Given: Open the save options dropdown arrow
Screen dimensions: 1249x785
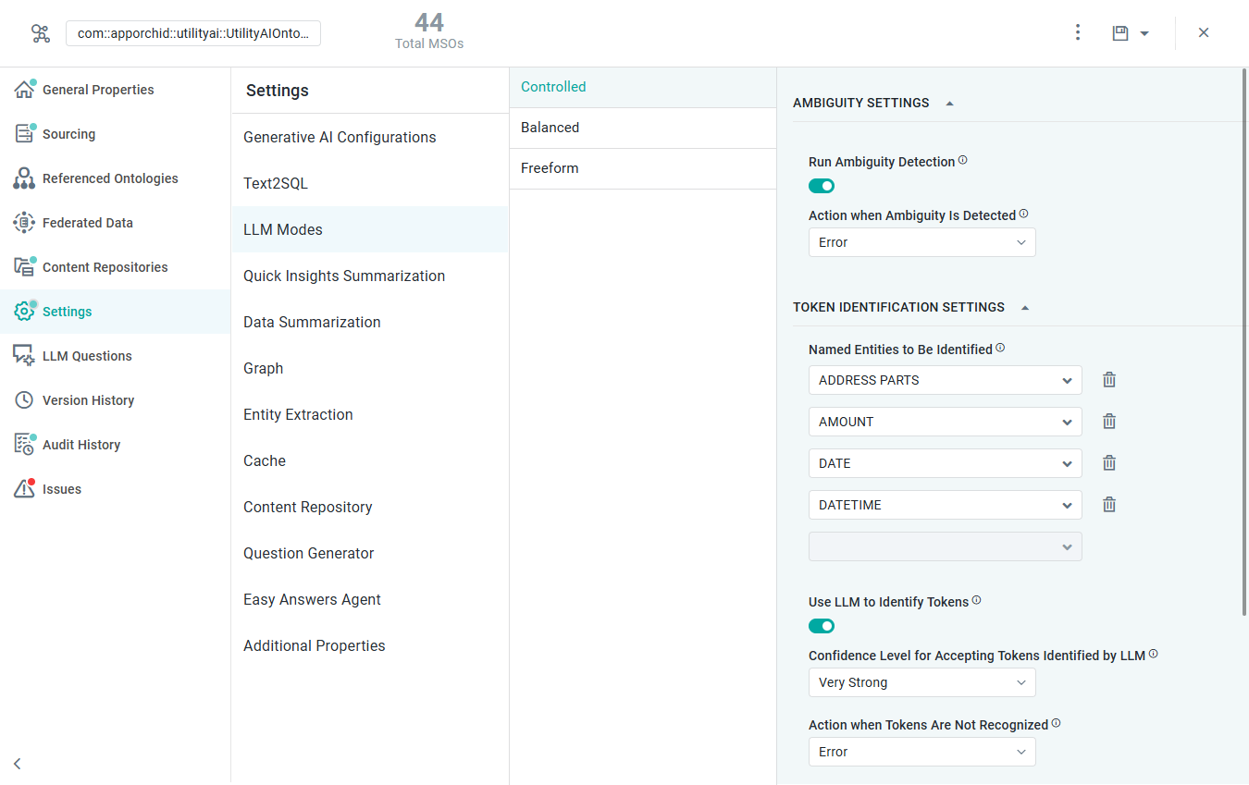Looking at the screenshot, I should coord(1144,33).
